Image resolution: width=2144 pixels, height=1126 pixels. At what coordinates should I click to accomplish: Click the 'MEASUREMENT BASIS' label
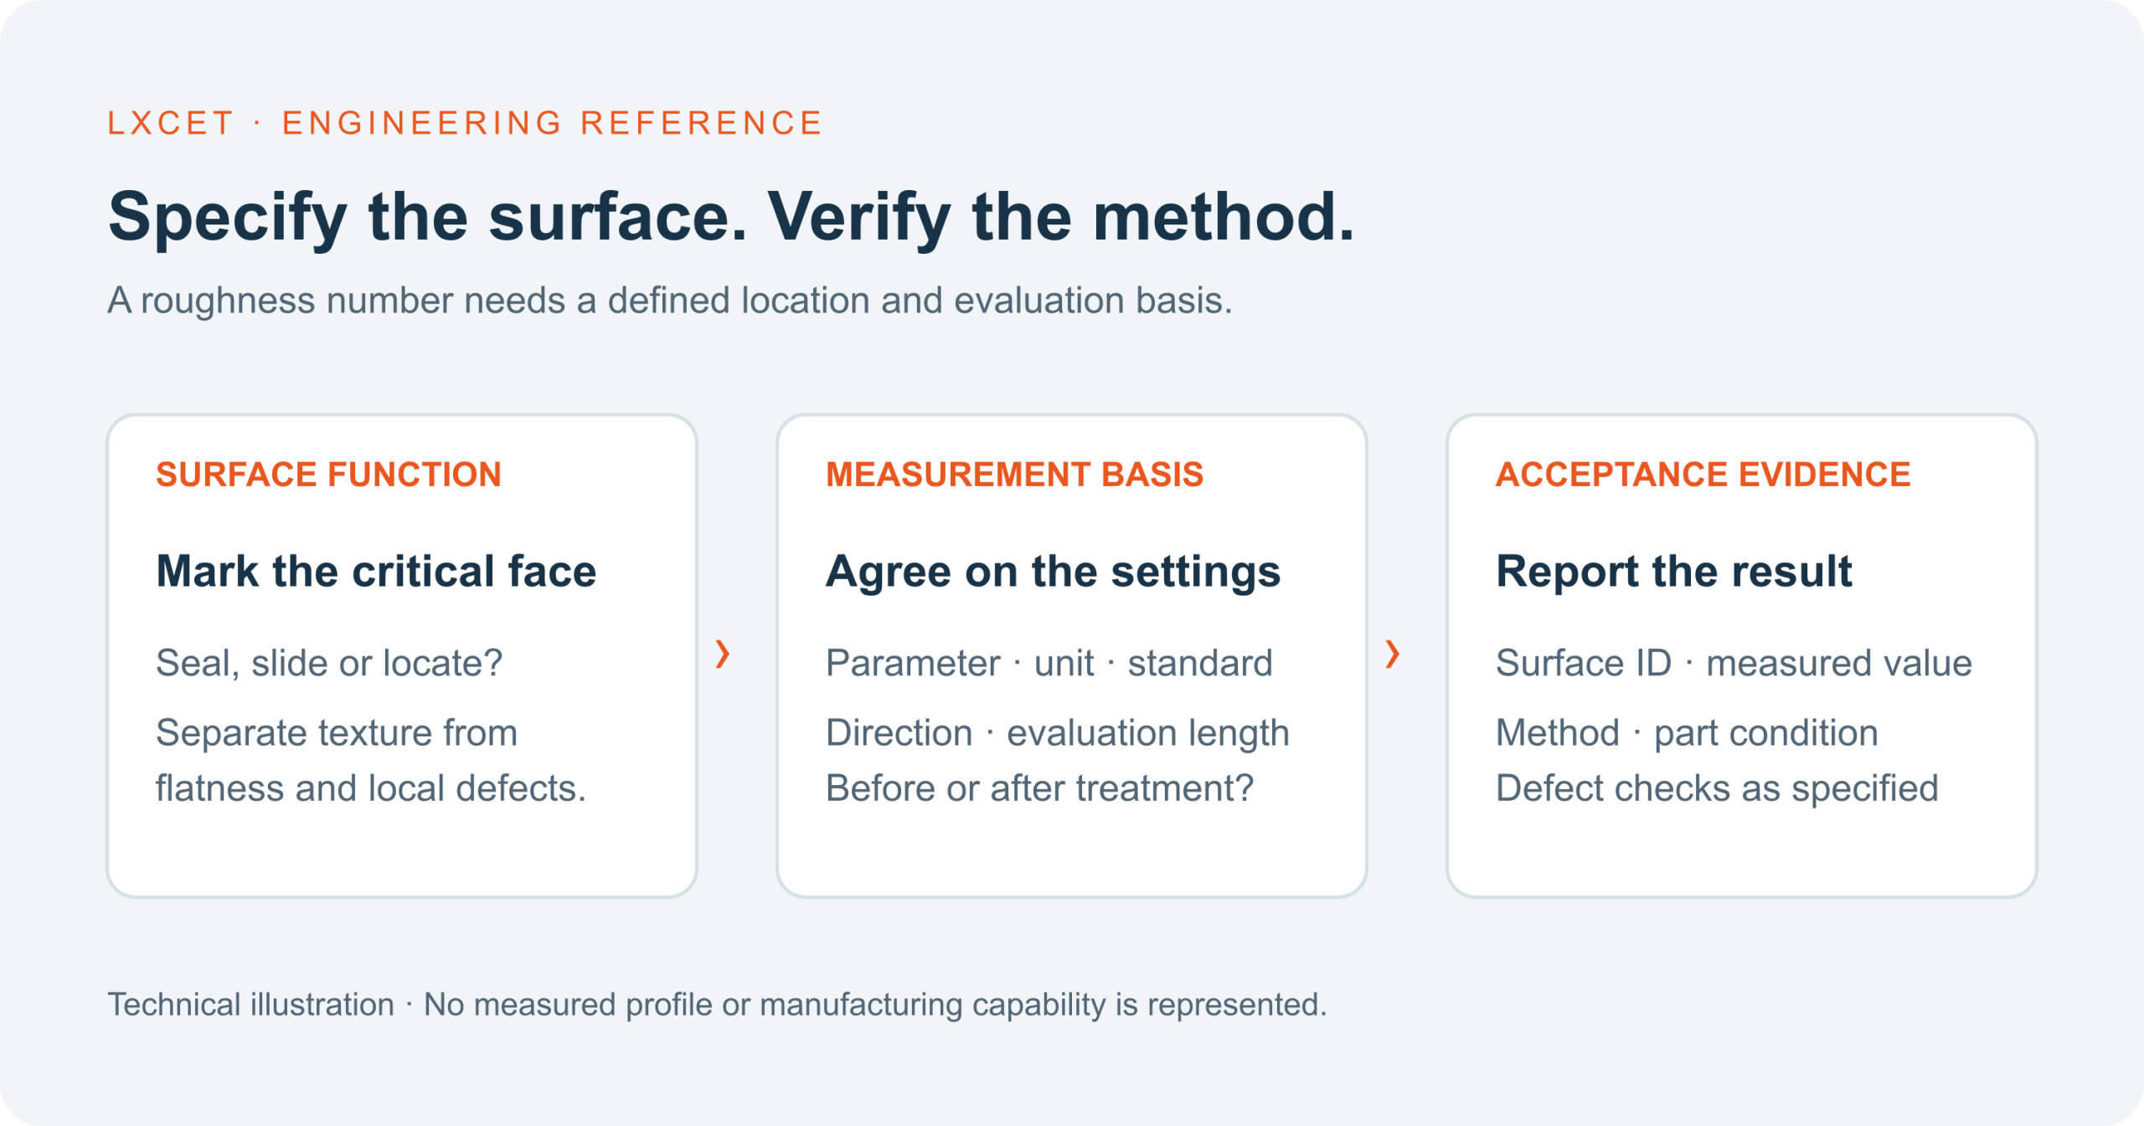click(1014, 475)
